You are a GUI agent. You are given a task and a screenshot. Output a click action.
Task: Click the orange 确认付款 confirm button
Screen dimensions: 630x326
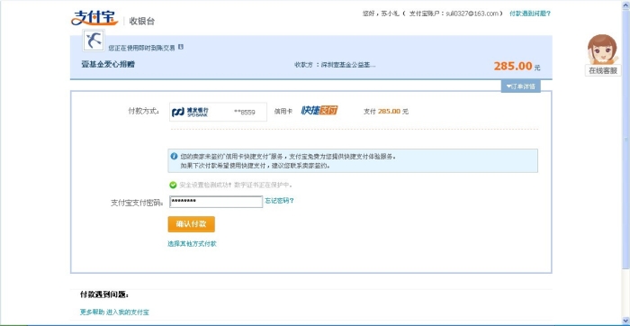(x=191, y=224)
